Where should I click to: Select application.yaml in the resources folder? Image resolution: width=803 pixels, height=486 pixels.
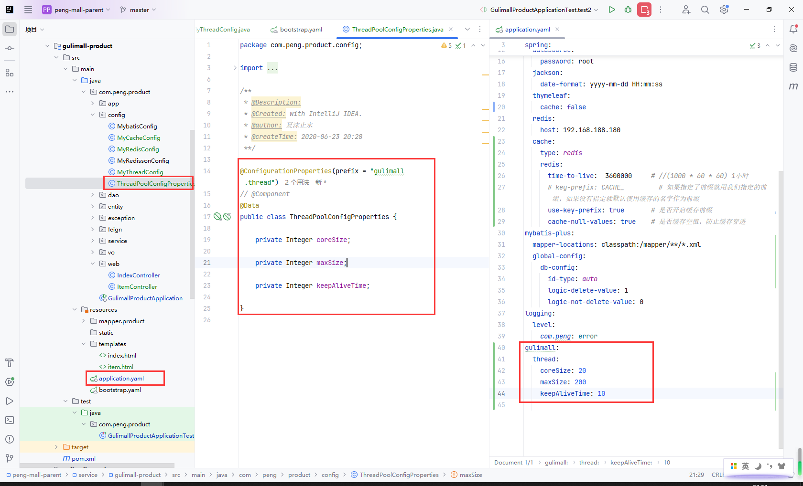[121, 378]
